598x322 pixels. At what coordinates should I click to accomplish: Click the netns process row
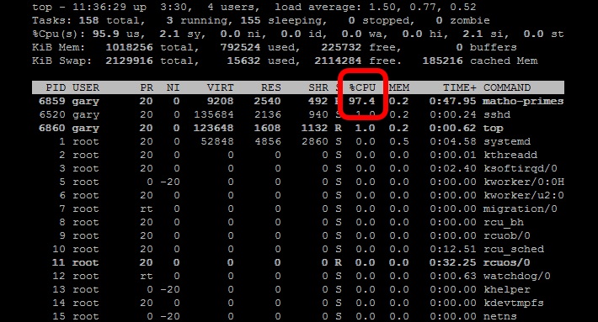298,316
